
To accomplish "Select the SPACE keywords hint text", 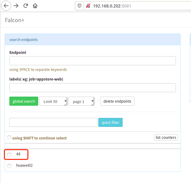I will click(38, 69).
